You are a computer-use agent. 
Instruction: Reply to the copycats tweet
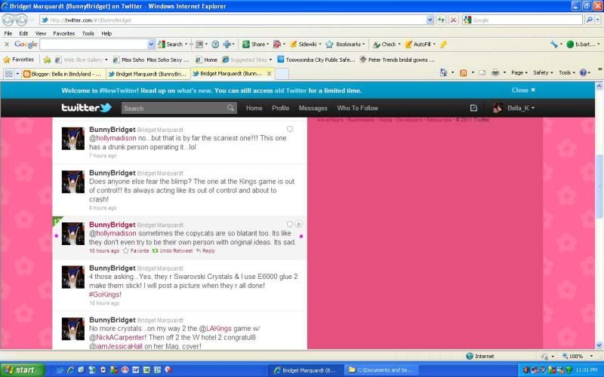205,251
